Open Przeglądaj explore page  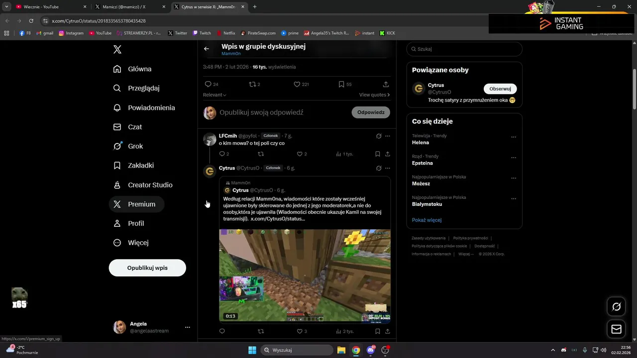coord(136,88)
